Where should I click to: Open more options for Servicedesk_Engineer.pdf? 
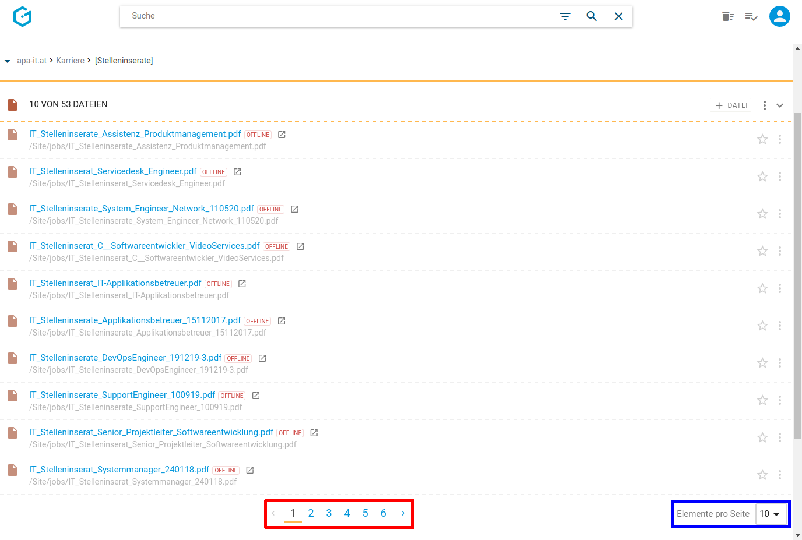[x=780, y=177]
